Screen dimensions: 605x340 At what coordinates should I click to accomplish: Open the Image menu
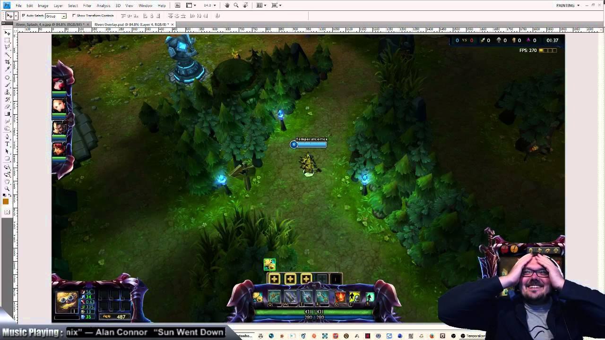pyautogui.click(x=43, y=5)
